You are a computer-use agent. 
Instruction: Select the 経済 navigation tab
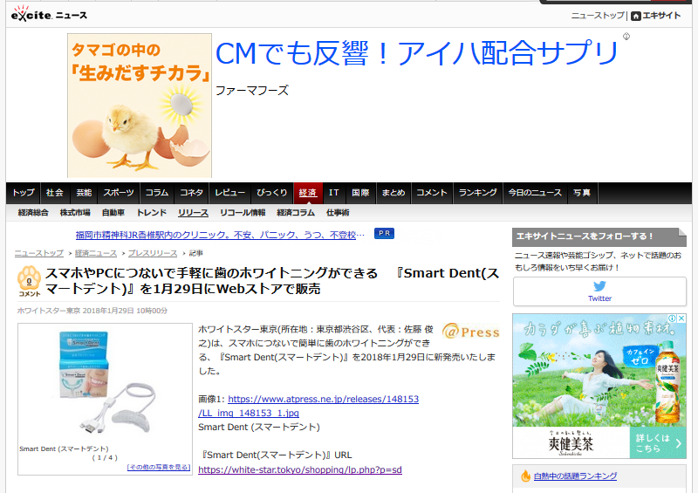tap(308, 193)
